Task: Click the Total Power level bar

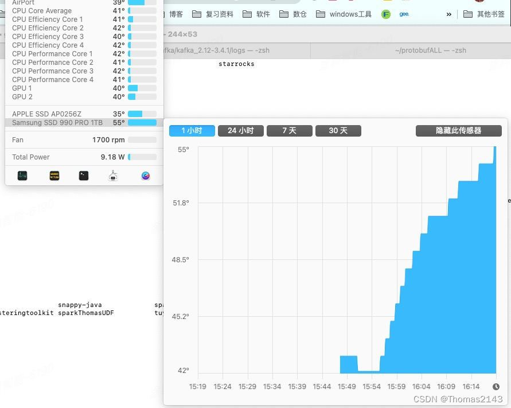Action: coord(142,157)
